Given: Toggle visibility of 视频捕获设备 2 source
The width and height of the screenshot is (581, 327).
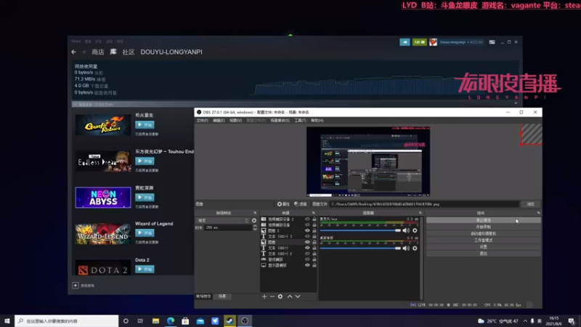Looking at the screenshot, I should pyautogui.click(x=307, y=219).
